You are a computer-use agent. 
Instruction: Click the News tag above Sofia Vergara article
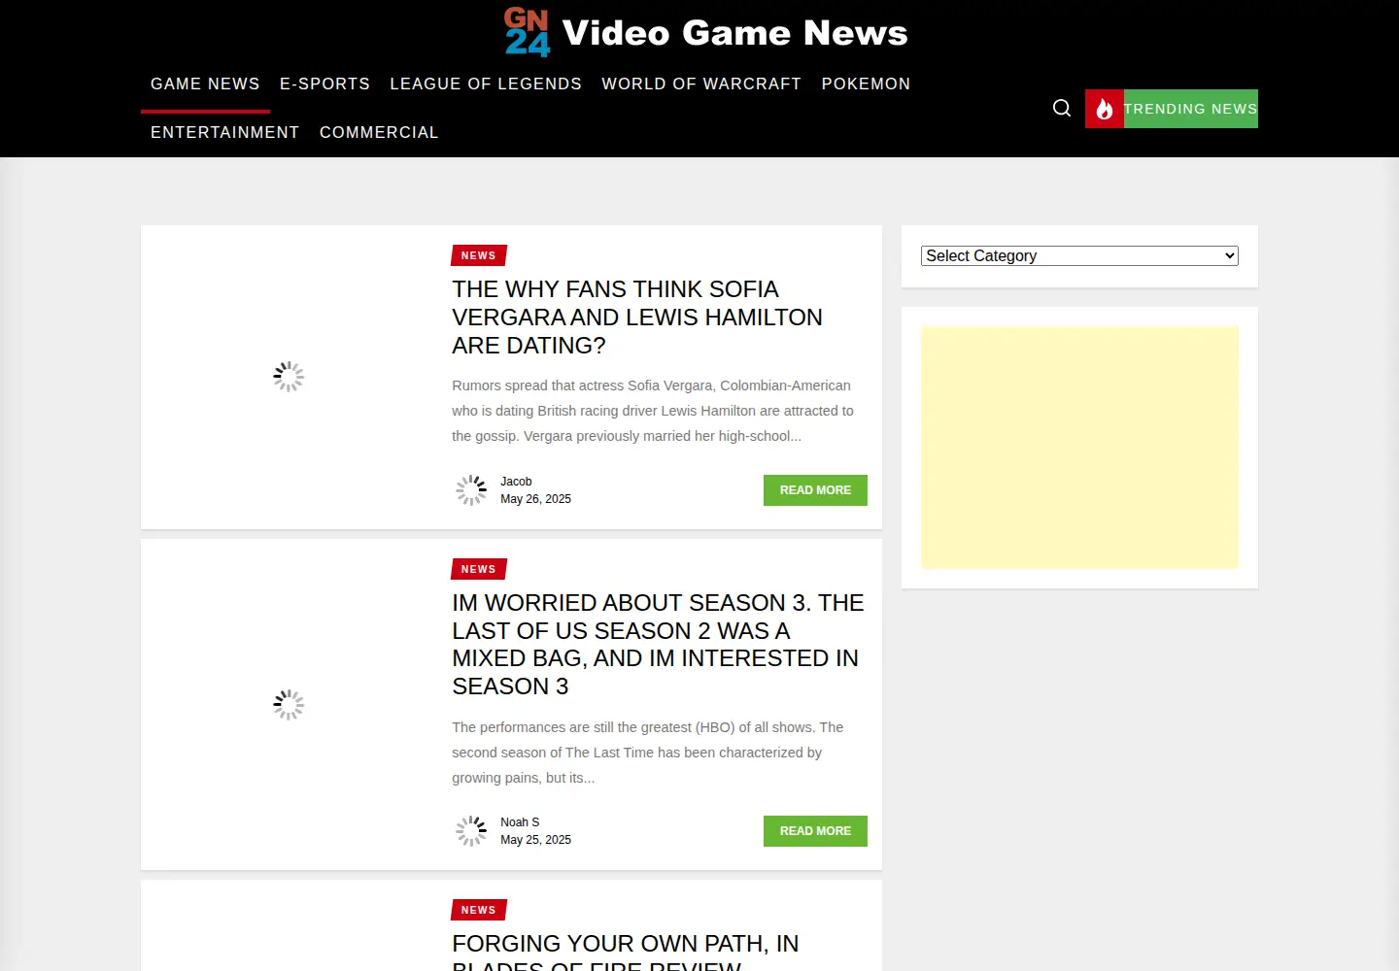pos(479,255)
